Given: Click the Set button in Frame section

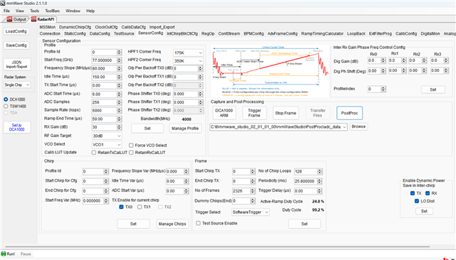Looking at the screenshot, I should pyautogui.click(x=304, y=224).
